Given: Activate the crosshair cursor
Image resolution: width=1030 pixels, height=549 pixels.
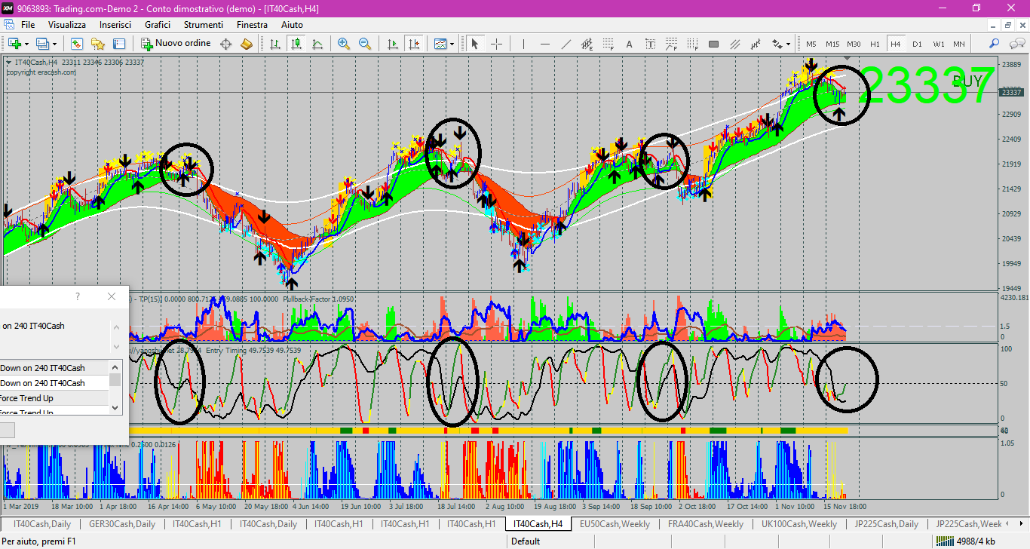Looking at the screenshot, I should click(496, 44).
